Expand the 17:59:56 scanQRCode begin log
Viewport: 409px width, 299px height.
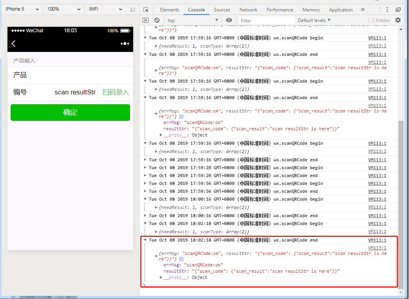tap(145, 183)
